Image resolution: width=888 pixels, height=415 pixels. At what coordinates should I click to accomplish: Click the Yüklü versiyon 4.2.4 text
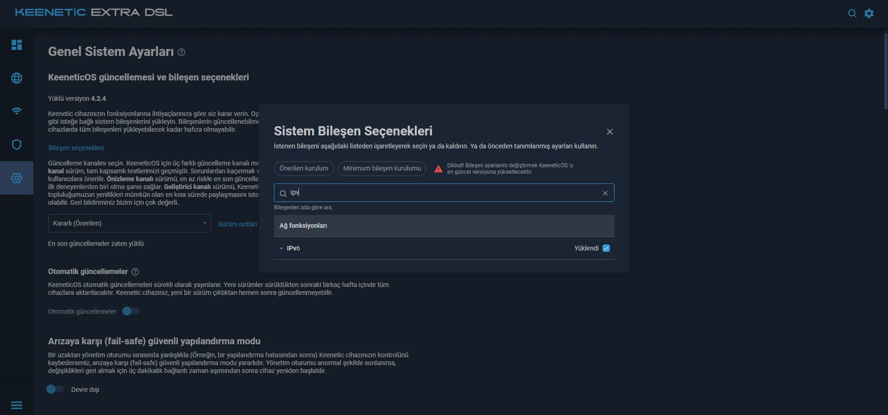[77, 98]
